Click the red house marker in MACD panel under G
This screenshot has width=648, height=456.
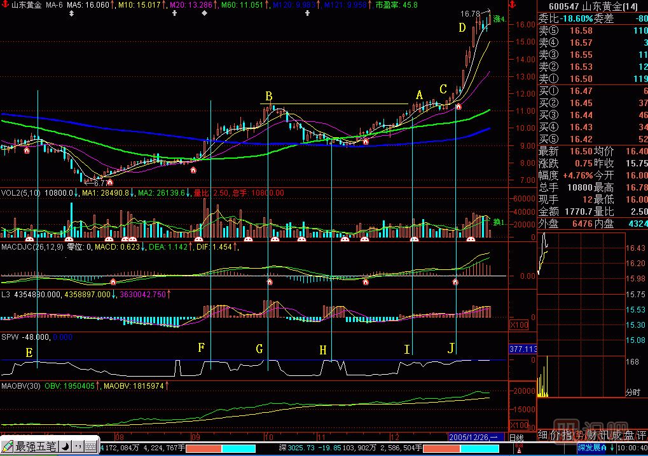(269, 281)
